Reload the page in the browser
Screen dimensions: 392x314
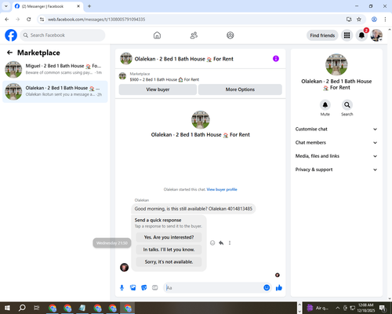coord(29,20)
